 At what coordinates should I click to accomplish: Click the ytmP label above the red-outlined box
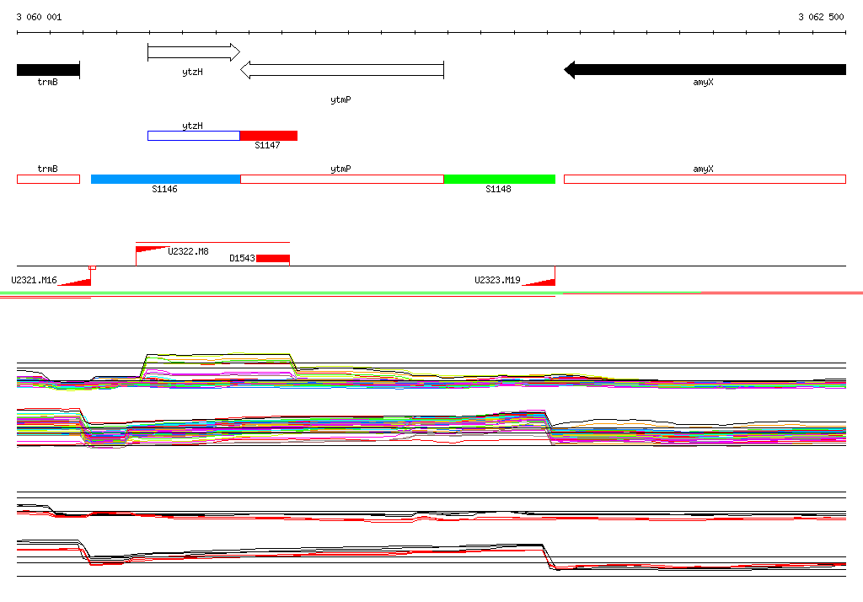click(340, 169)
